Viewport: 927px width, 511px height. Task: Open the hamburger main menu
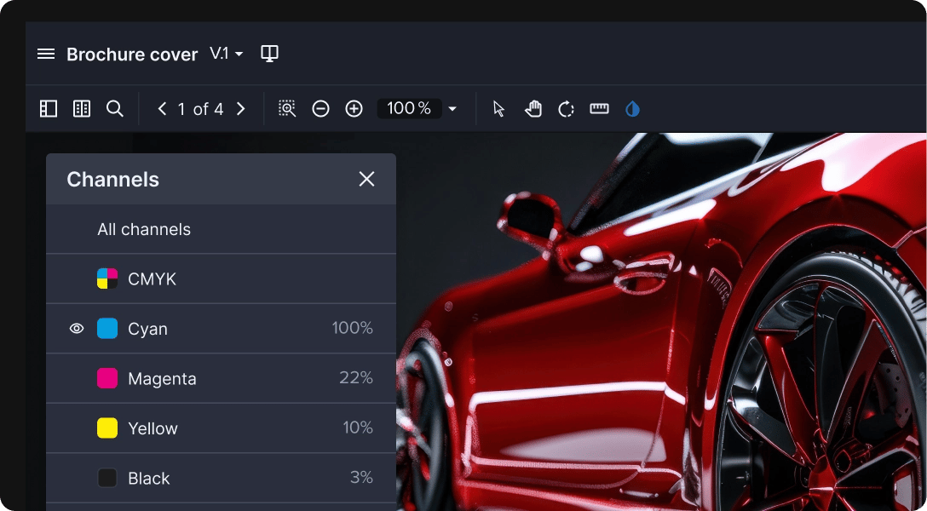[46, 54]
